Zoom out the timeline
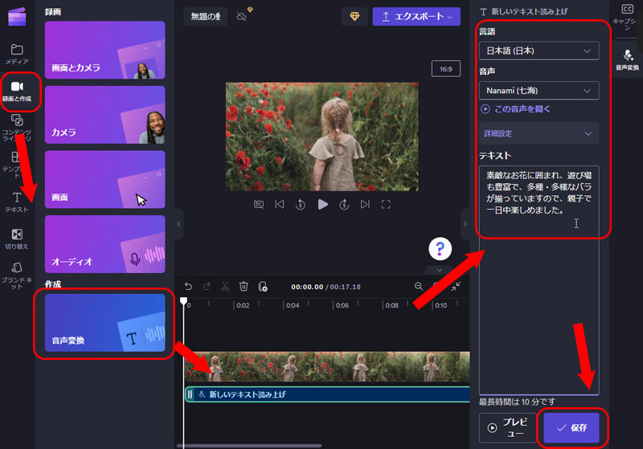Screen dimensions: 643x449 click(x=418, y=286)
